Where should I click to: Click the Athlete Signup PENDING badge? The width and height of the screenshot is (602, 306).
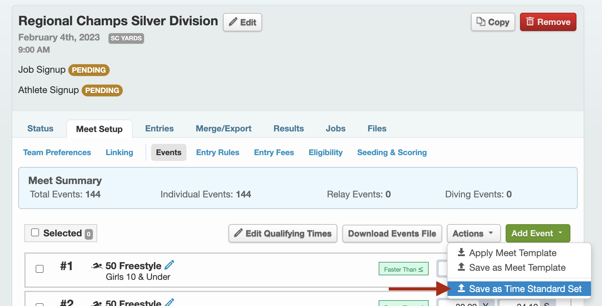(102, 90)
